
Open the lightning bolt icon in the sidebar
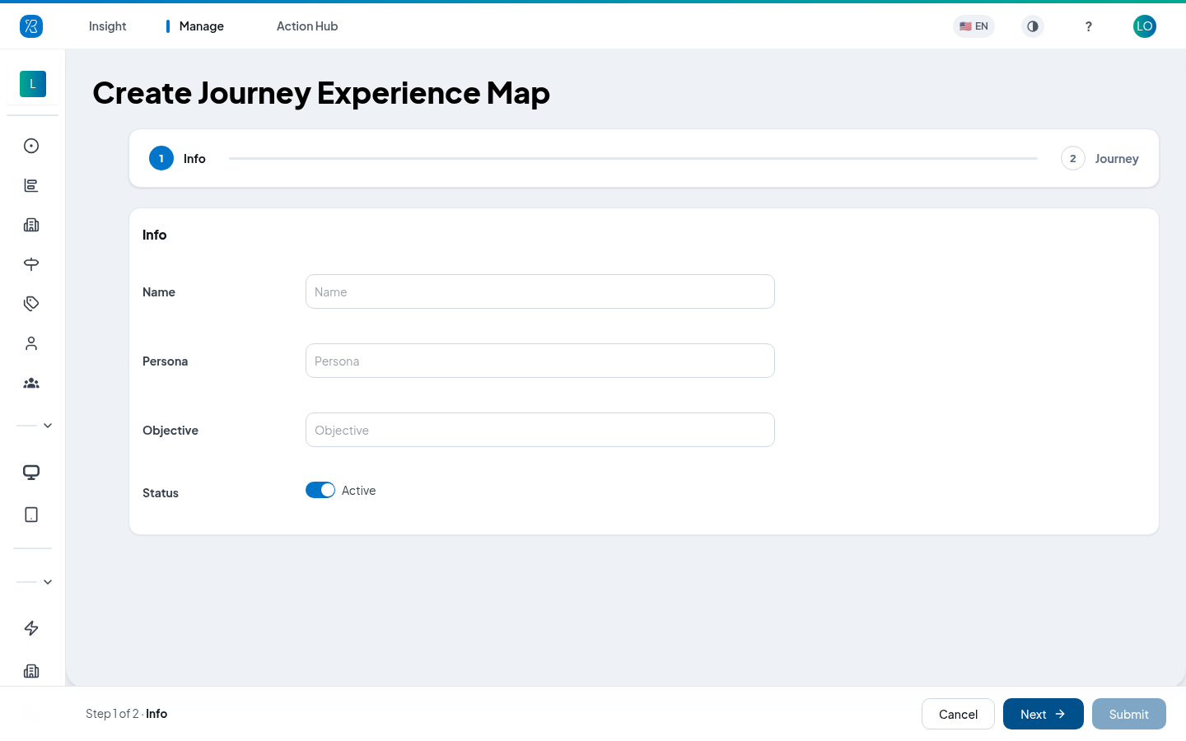coord(31,628)
